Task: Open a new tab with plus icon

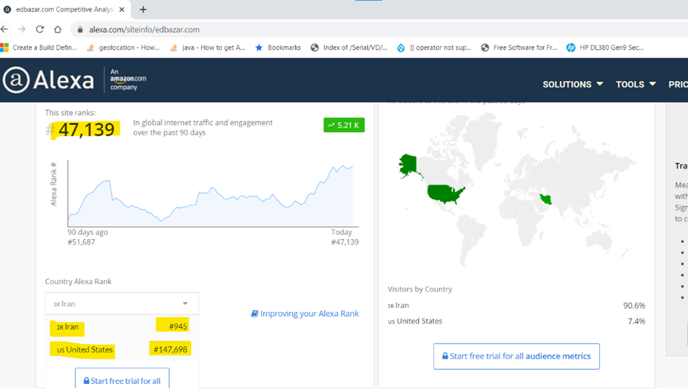Action: [143, 10]
